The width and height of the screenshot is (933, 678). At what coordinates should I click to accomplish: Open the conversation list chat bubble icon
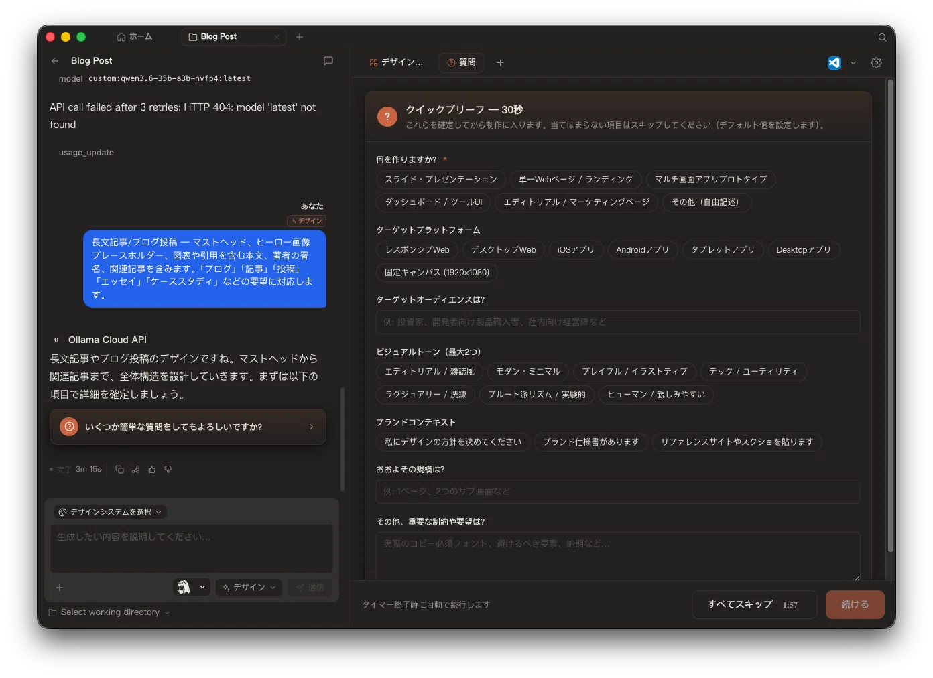328,61
